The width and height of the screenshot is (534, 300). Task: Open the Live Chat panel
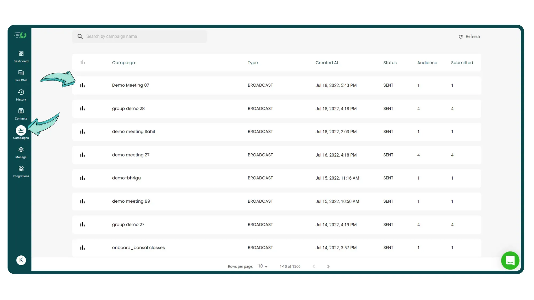(21, 75)
